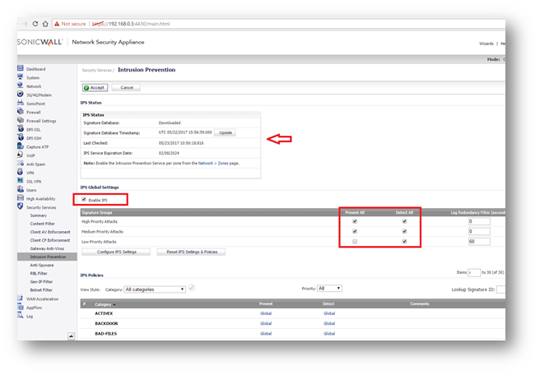Click the Update signature database button

point(226,132)
